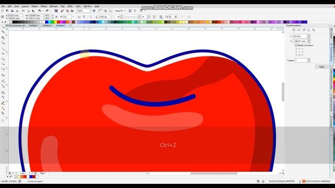The image size is (335, 188).
Task: Choose Size mode in Transformations docker
Action: pyautogui.click(x=309, y=30)
